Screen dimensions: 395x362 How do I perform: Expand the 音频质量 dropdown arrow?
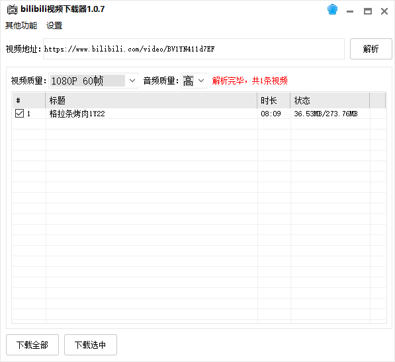click(x=201, y=81)
